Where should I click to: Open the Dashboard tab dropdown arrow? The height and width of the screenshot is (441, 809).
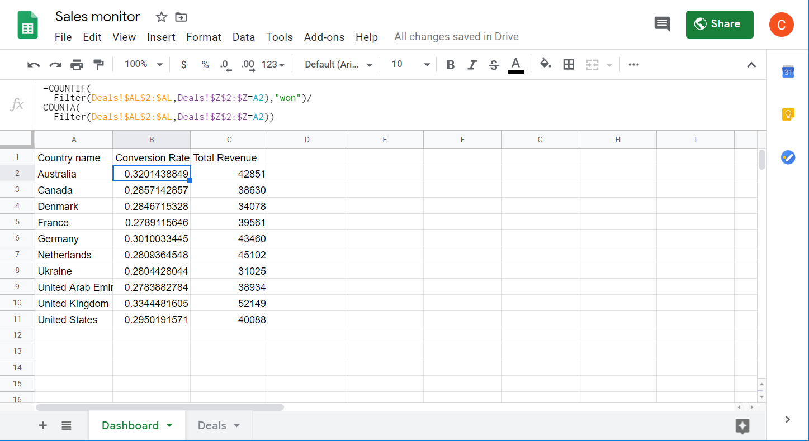click(169, 425)
